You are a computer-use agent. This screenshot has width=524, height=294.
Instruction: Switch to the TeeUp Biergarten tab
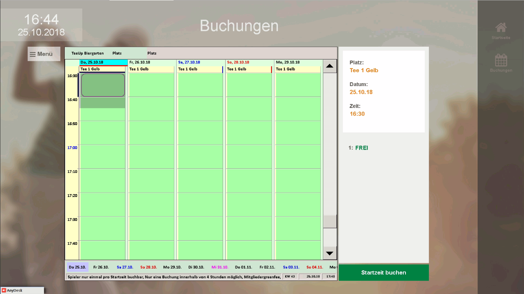click(87, 53)
